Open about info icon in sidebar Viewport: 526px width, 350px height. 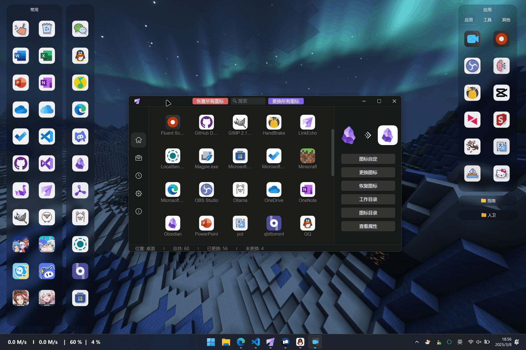(x=139, y=211)
